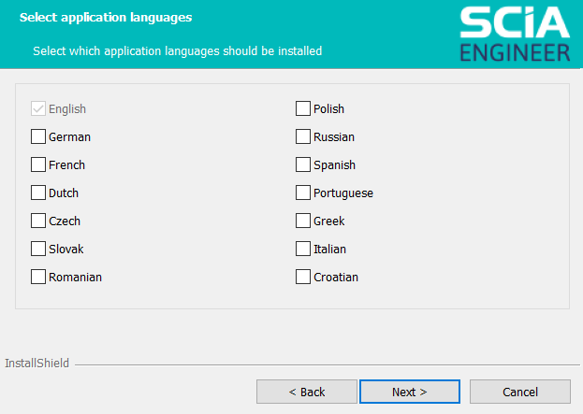583x414 pixels.
Task: Select Spanish for installation
Action: point(303,164)
